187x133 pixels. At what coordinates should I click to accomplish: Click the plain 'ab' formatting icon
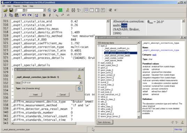click(68, 15)
